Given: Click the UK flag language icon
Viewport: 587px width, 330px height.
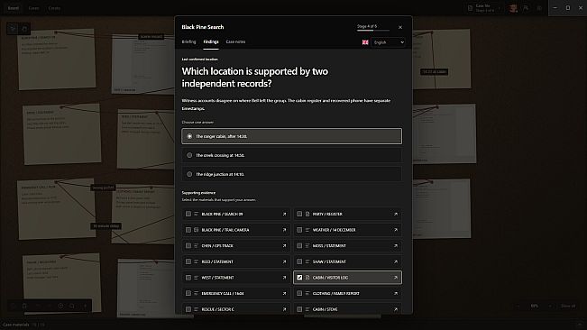Looking at the screenshot, I should tap(365, 42).
